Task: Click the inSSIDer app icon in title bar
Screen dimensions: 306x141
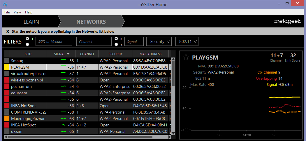Action: [x=6, y=4]
